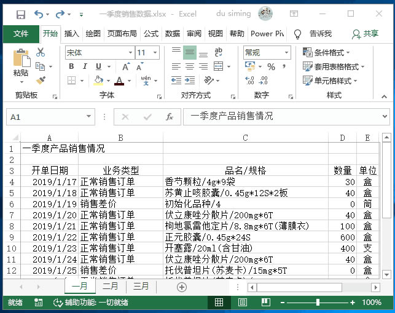The height and width of the screenshot is (313, 395).
Task: Toggle Bold formatting
Action: pyautogui.click(x=71, y=66)
